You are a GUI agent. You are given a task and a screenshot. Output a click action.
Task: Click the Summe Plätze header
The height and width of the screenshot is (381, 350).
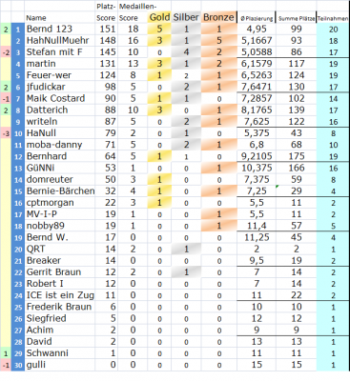point(297,19)
